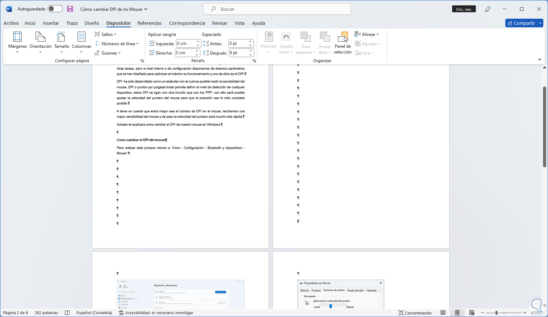Switch to the Trazo tab

coord(72,23)
